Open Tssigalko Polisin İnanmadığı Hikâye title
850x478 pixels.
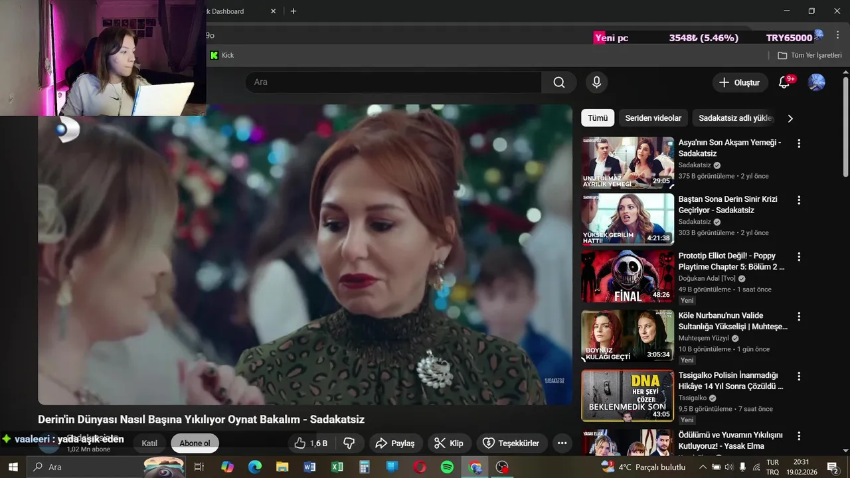(730, 381)
